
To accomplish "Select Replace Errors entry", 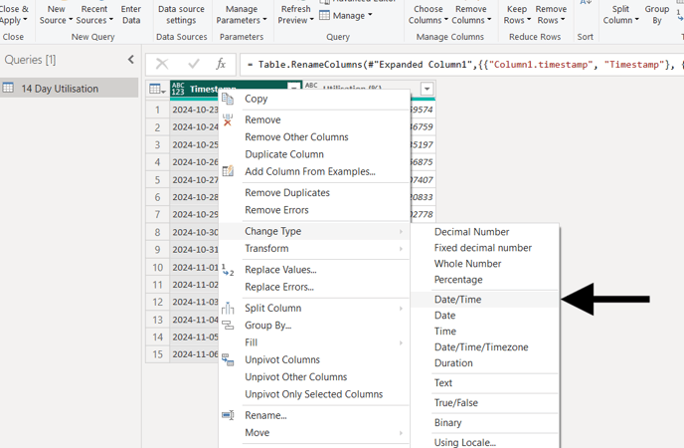I will coord(314,287).
